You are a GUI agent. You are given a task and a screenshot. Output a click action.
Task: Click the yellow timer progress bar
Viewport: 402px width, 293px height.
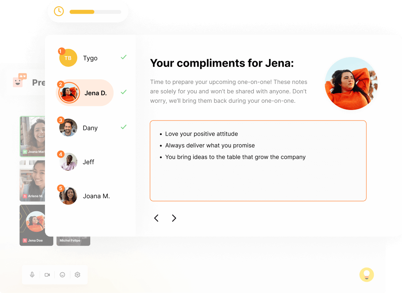pos(95,12)
